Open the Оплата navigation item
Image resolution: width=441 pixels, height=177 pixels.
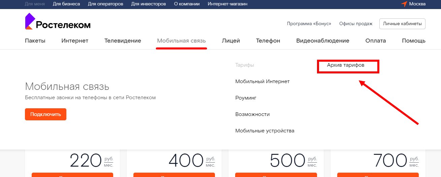click(x=375, y=41)
